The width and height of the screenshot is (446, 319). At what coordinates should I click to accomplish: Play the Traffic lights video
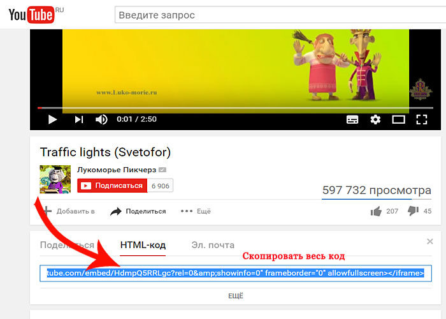coord(52,119)
